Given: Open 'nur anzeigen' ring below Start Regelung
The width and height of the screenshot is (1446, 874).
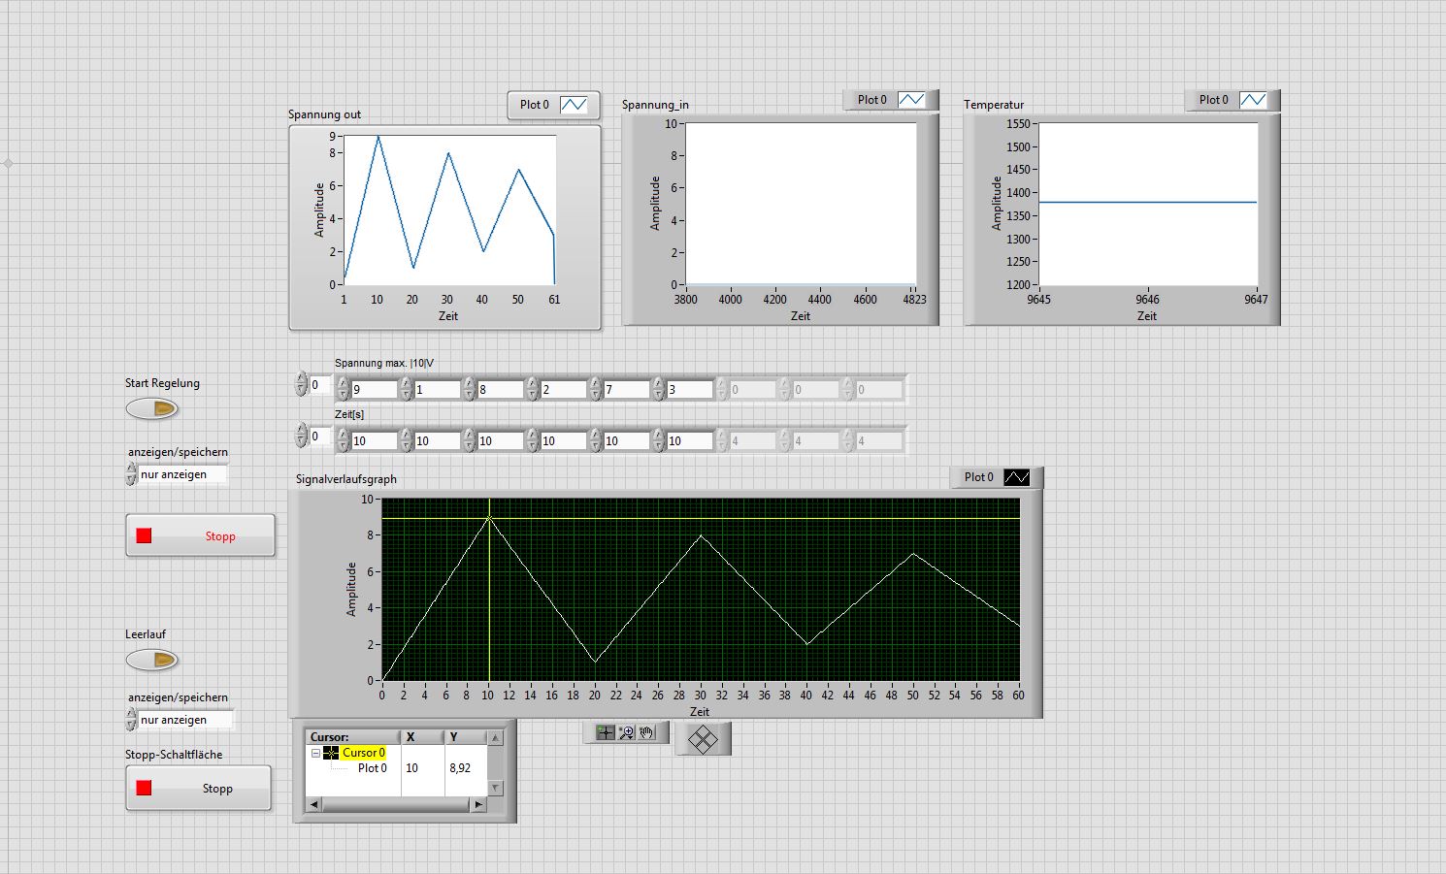Looking at the screenshot, I should click(x=182, y=474).
